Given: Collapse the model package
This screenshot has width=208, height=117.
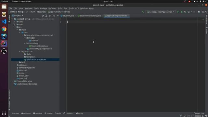Looking at the screenshot, I should coord(25,38).
